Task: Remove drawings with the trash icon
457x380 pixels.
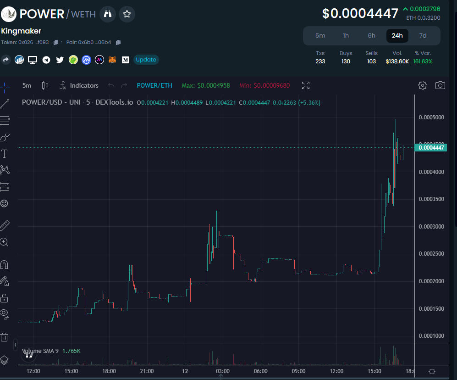Action: coord(4,337)
